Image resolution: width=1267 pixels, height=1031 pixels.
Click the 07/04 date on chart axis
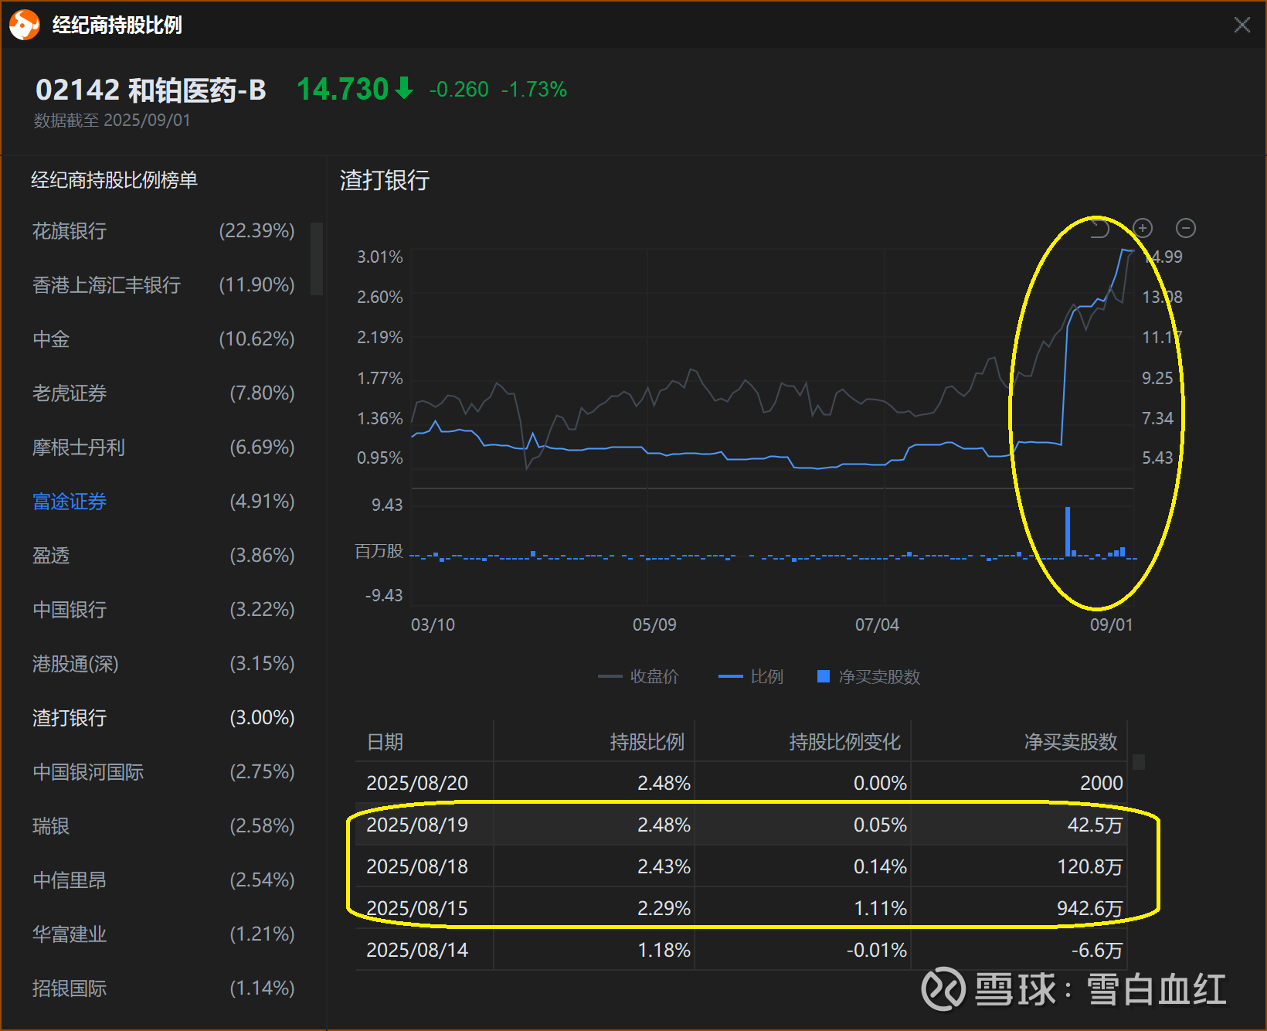coord(877,624)
